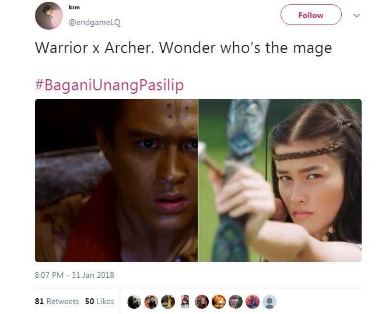Open the third liker's avatar

pyautogui.click(x=168, y=302)
